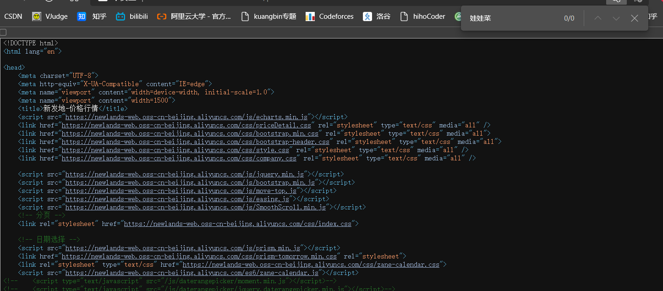Open the prism-tomorrow.min.css link
Image resolution: width=663 pixels, height=291 pixels.
click(199, 256)
